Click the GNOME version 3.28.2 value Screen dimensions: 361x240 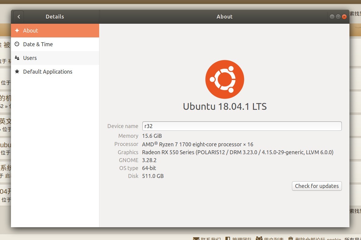[149, 160]
